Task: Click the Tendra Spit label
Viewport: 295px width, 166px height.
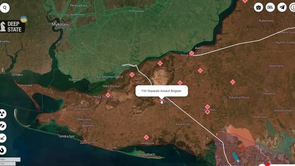Action: tap(66, 136)
